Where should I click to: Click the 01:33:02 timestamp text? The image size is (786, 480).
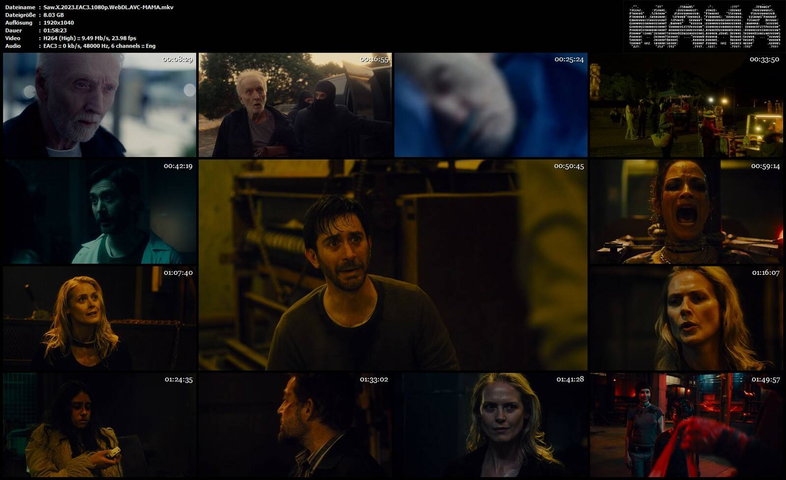coord(374,379)
